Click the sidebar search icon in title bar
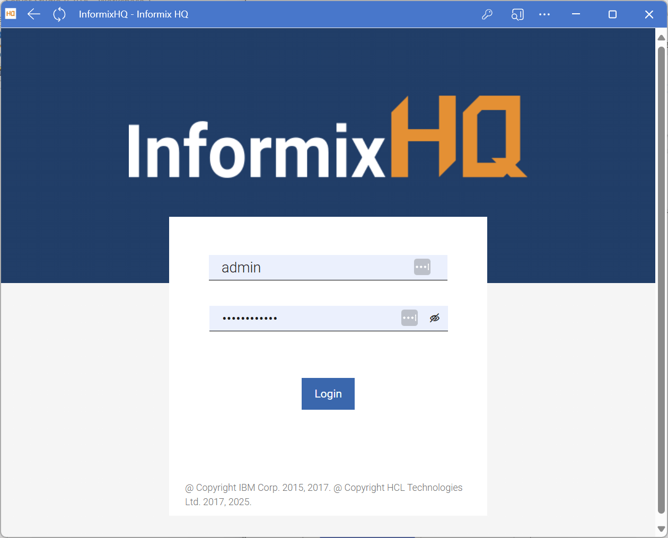The image size is (668, 538). 517,14
